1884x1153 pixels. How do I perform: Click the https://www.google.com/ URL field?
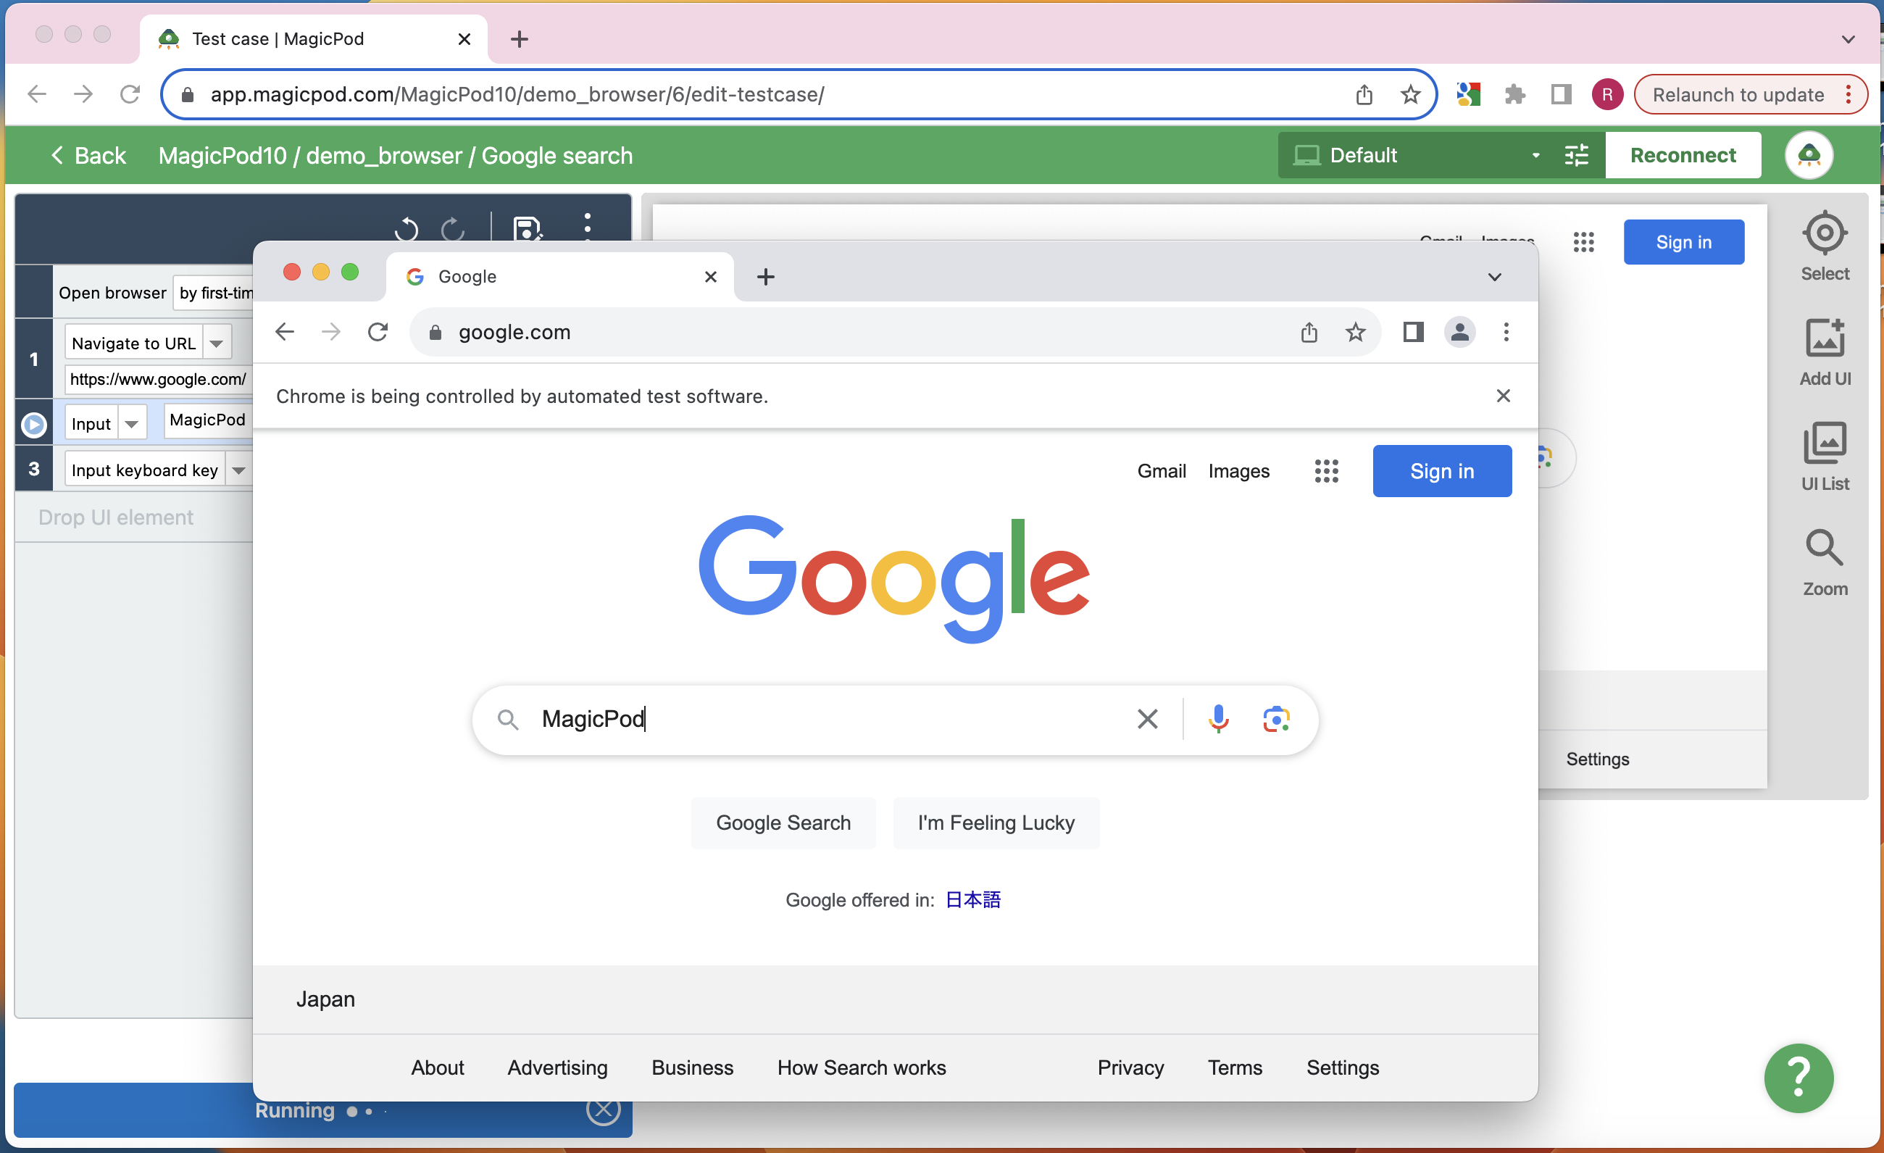pos(159,379)
